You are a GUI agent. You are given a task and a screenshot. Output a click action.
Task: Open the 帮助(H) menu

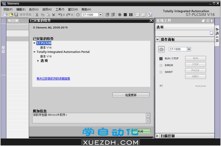[x=86, y=10]
